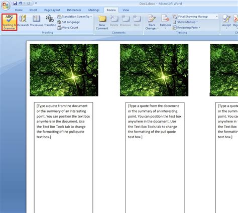Image resolution: width=238 pixels, height=213 pixels.
Task: Redo the action in the quick access toolbar
Action: [x=29, y=3]
